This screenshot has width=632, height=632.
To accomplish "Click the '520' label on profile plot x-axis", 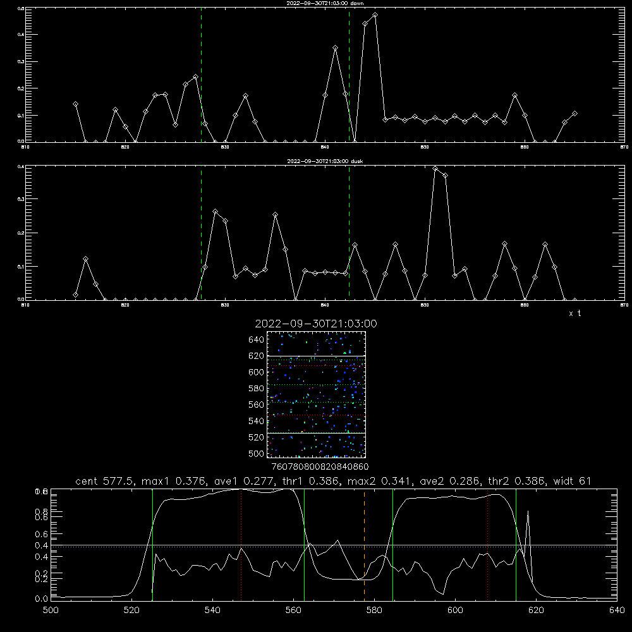I will tap(131, 611).
